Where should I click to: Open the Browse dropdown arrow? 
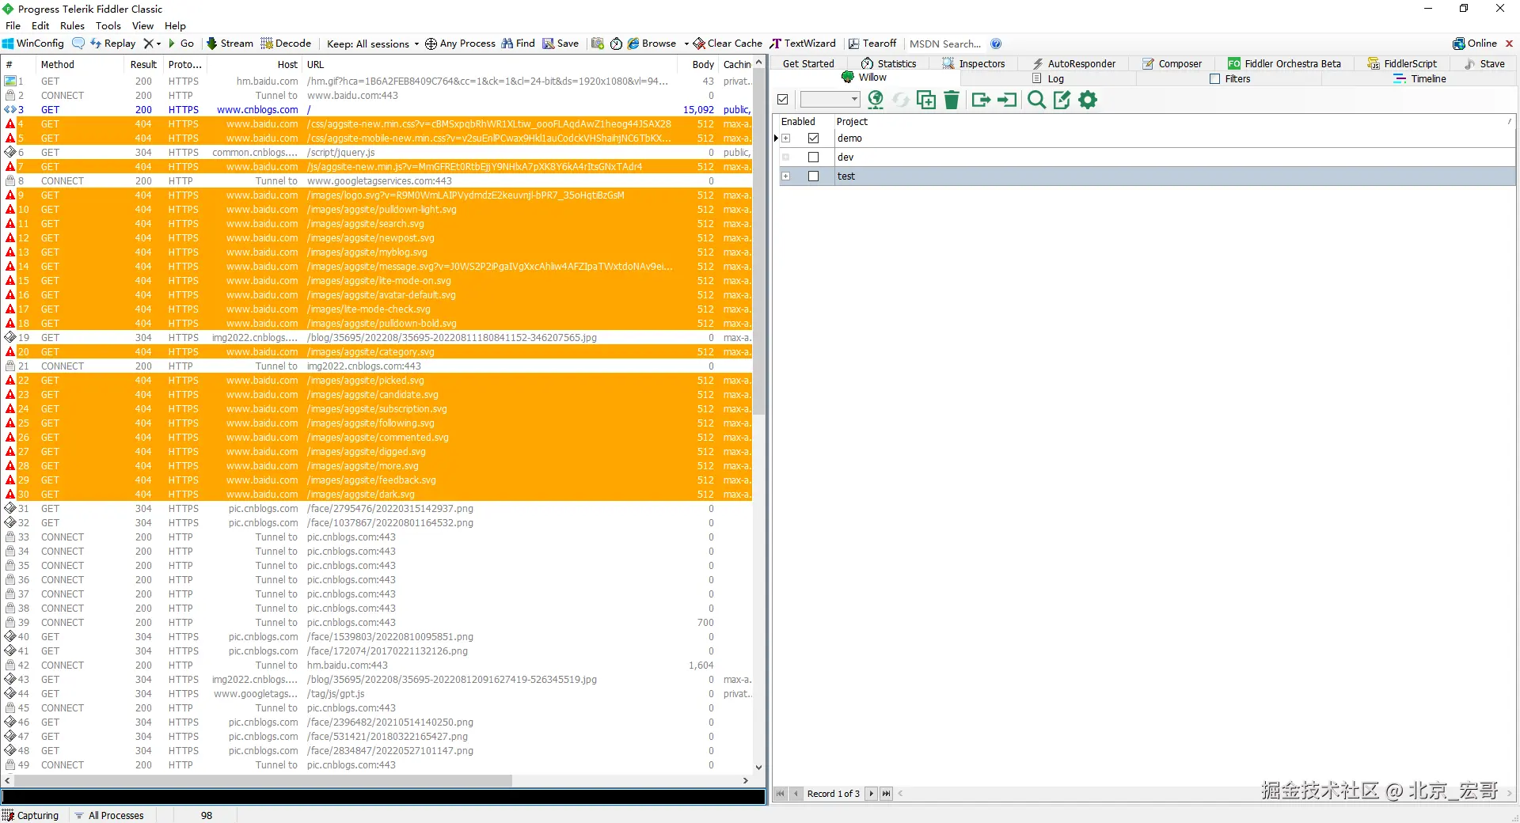click(x=686, y=44)
